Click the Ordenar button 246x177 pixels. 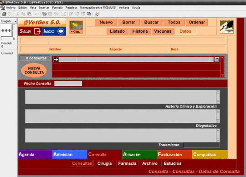pyautogui.click(x=197, y=22)
